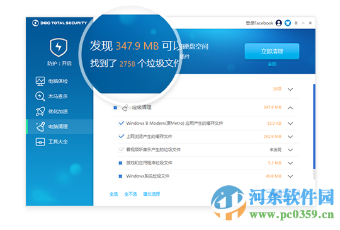Open the theme skin shirt icon
The width and height of the screenshot is (340, 230).
(x=288, y=23)
